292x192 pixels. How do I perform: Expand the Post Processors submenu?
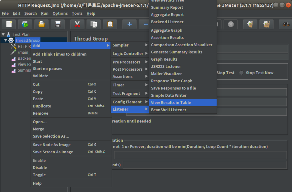coord(130,69)
